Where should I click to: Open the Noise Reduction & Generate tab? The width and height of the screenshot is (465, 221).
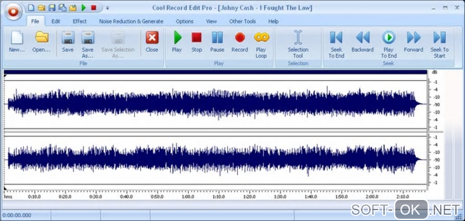[131, 21]
